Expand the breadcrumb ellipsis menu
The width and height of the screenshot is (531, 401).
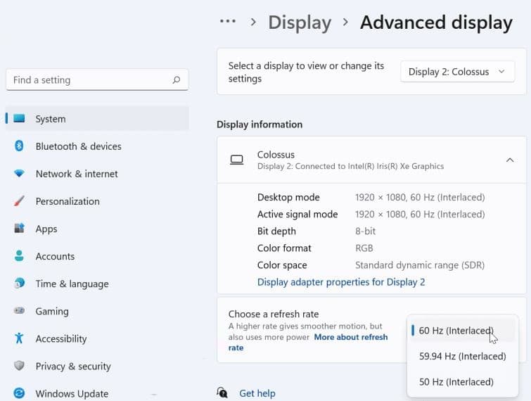click(x=227, y=22)
